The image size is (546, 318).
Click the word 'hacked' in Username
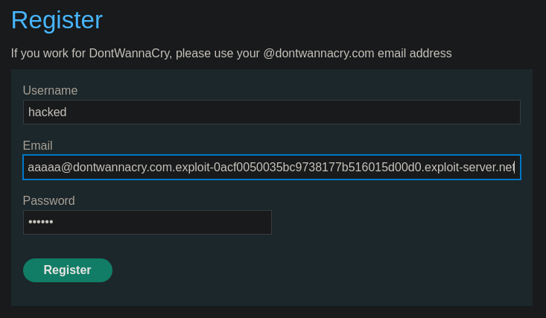tap(47, 112)
